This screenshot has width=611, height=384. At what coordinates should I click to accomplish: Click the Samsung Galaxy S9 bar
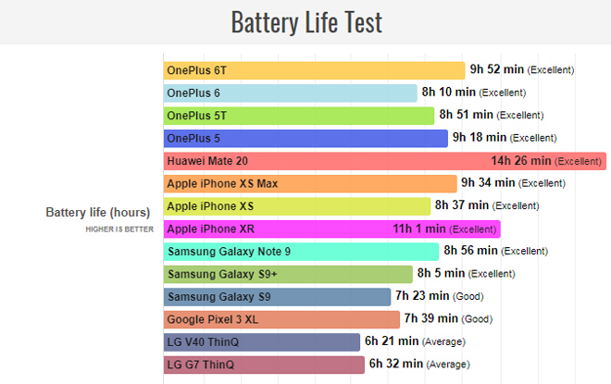tap(278, 296)
